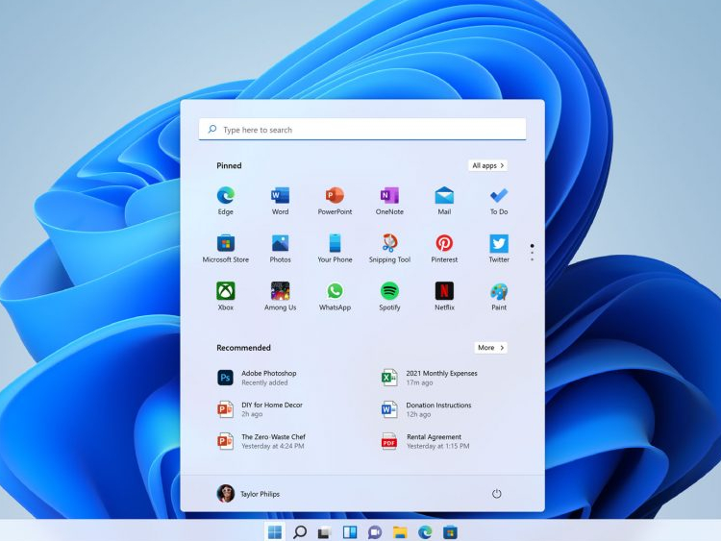Image resolution: width=721 pixels, height=541 pixels.
Task: Open the Your Phone app
Action: 335,249
